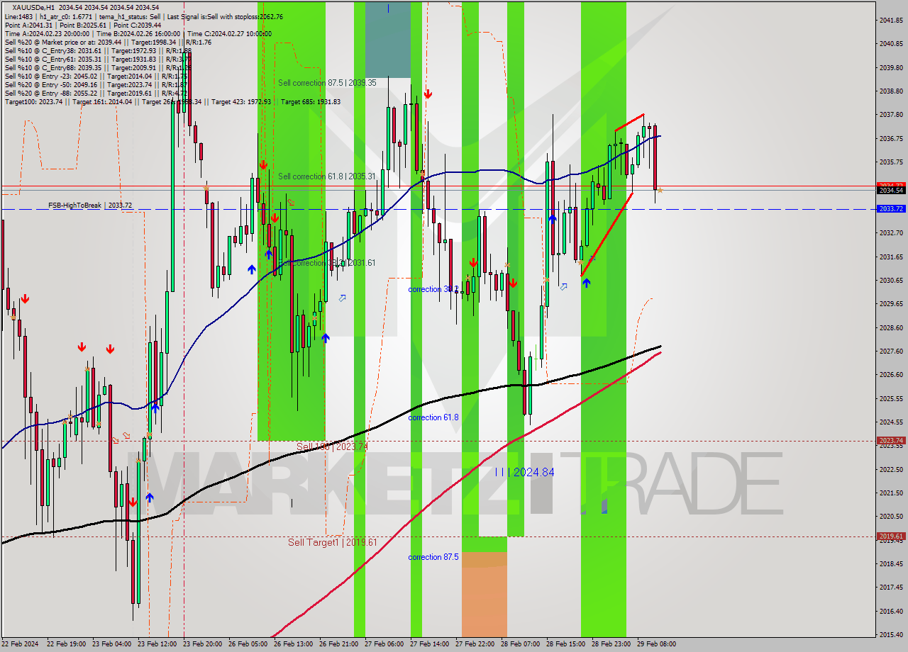The height and width of the screenshot is (652, 908).
Task: Select the 'Sell Target1 | 2019.61' label
Action: point(332,542)
